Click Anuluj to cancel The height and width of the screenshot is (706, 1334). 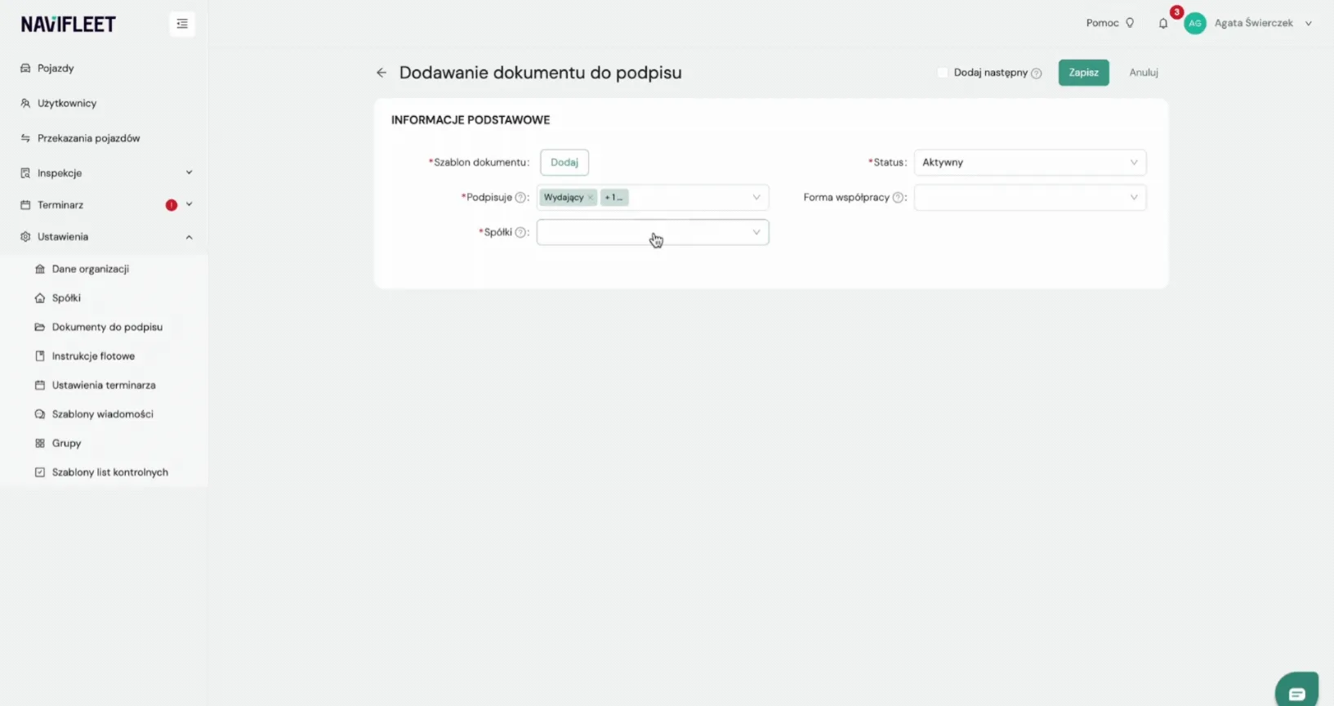tap(1144, 73)
